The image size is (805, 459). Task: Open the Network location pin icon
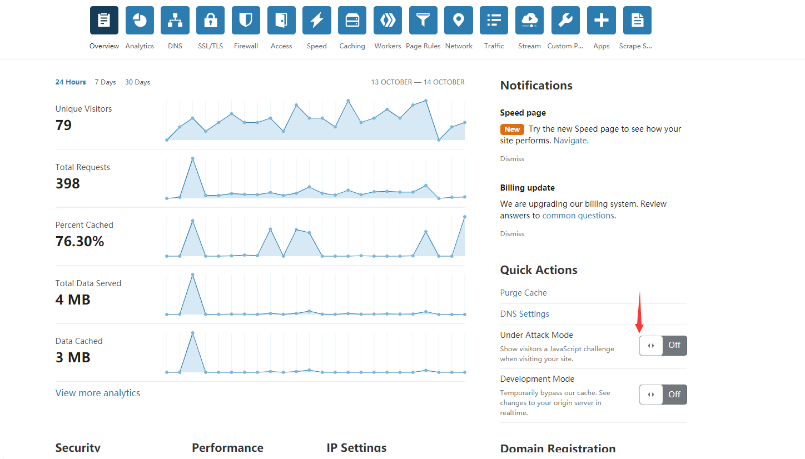tap(459, 21)
